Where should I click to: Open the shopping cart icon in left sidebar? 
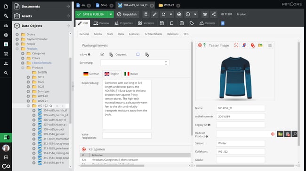(x=6, y=54)
